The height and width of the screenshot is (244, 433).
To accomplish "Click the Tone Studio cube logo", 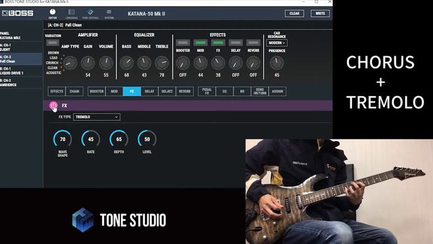I will click(x=83, y=220).
